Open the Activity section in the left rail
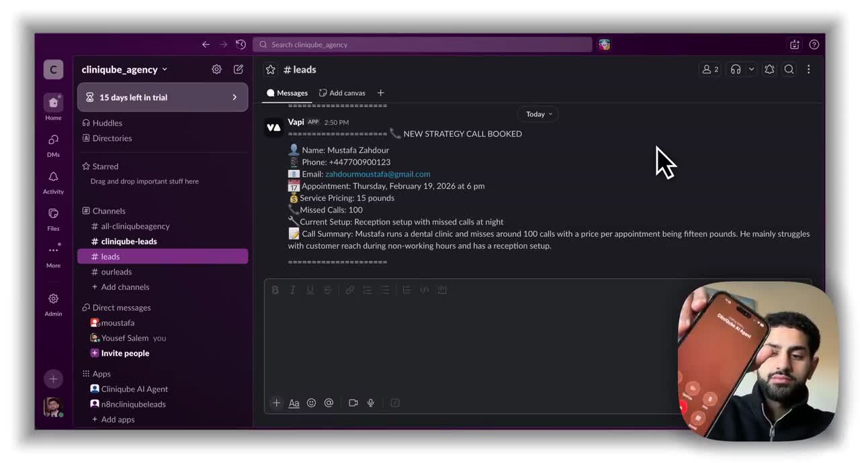Viewport: 860px width, 463px height. 53,181
